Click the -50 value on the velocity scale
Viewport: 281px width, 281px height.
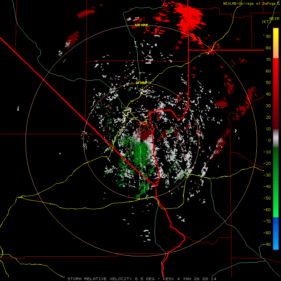tap(267, 198)
